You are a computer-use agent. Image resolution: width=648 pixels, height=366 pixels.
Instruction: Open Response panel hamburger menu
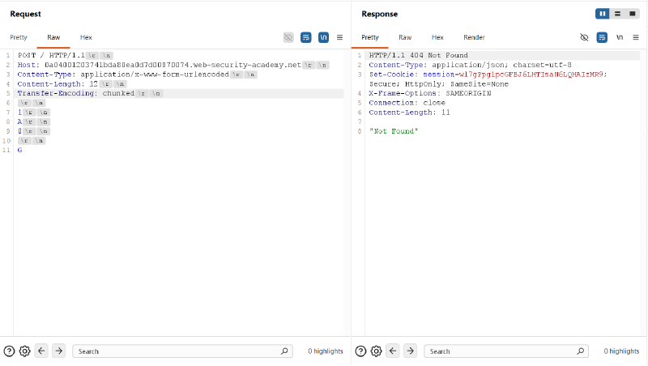point(636,37)
